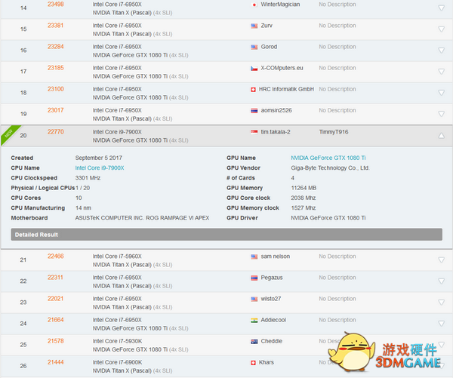Click US flag next to Zurv
The image size is (453, 378).
(x=254, y=26)
